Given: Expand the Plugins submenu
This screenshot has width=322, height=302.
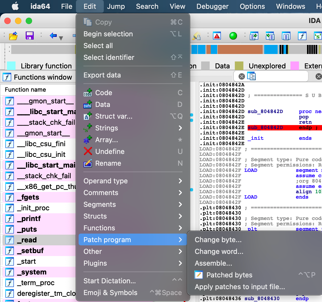Looking at the screenshot, I should [x=133, y=263].
